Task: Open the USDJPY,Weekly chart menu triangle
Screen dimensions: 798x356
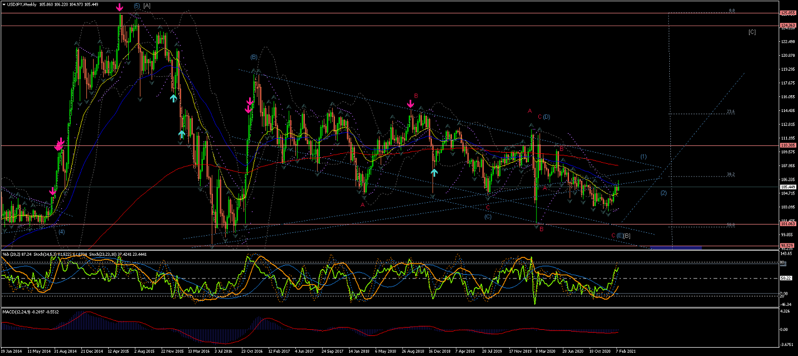Action: pos(4,4)
